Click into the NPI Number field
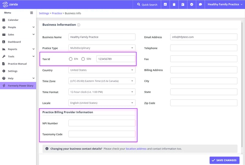 [x=102, y=123]
